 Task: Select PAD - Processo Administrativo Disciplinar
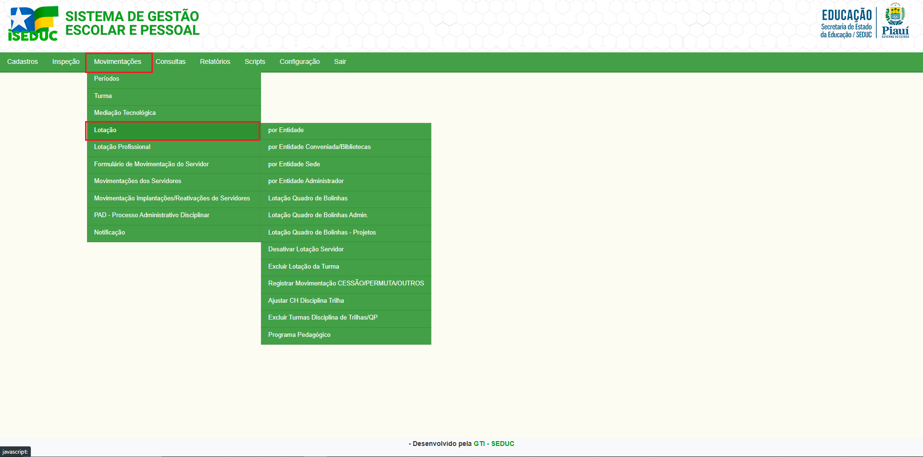coord(151,215)
